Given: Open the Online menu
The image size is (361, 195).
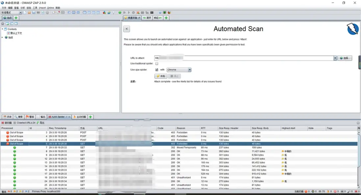Looking at the screenshot, I should 50,8.
